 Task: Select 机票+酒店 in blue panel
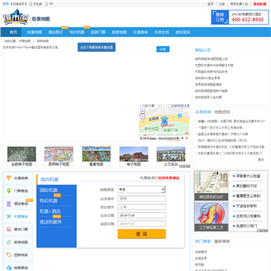pyautogui.click(x=50, y=212)
